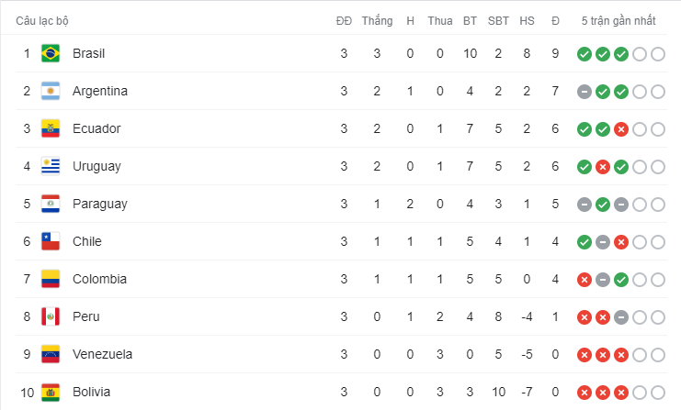
Task: Select the Paraguay team name
Action: [100, 205]
